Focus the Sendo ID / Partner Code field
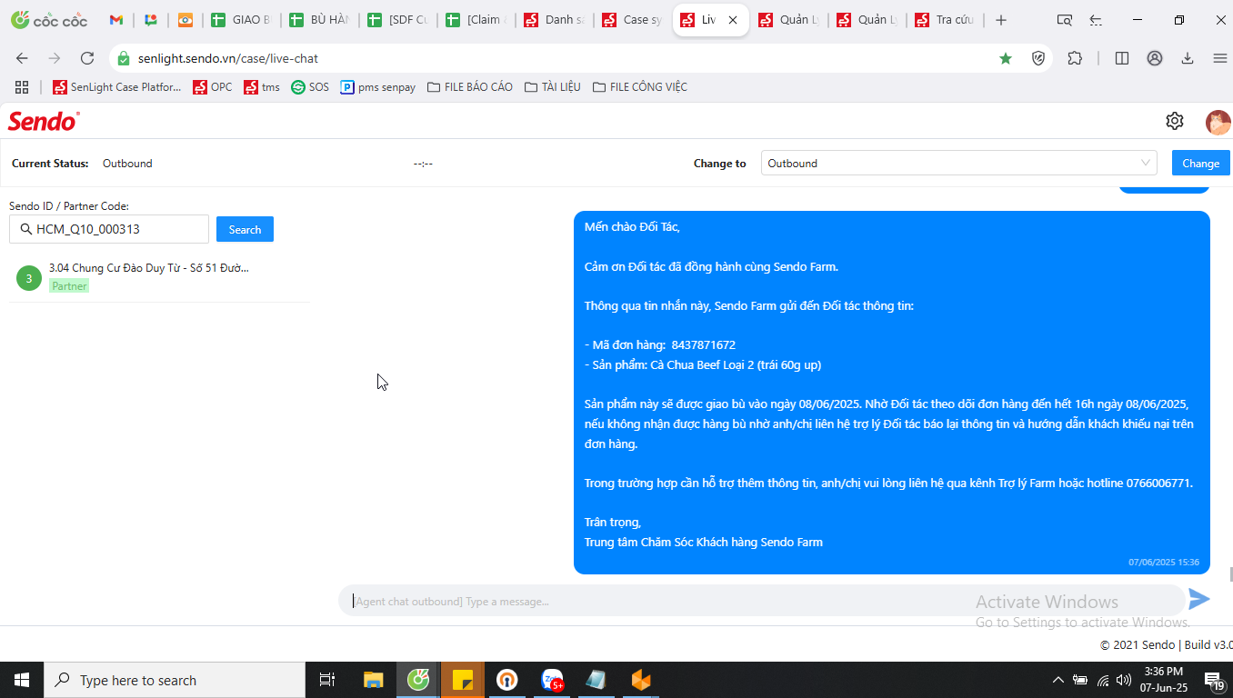The width and height of the screenshot is (1233, 698). point(109,229)
